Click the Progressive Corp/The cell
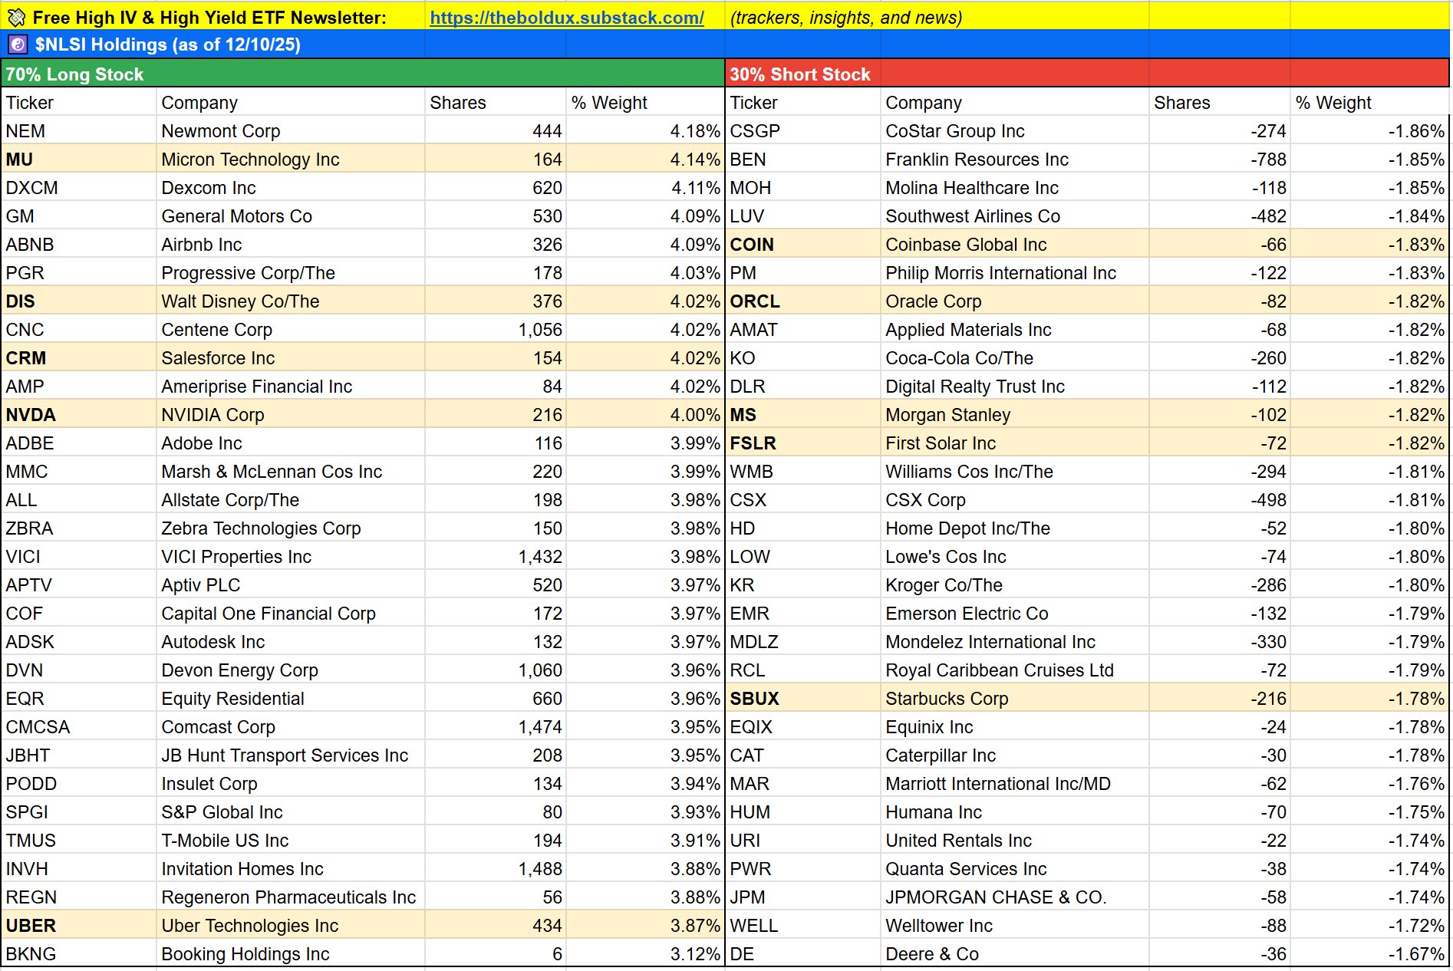1453x971 pixels. [x=291, y=273]
